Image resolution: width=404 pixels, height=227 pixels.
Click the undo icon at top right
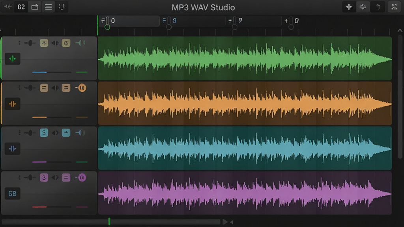point(378,7)
